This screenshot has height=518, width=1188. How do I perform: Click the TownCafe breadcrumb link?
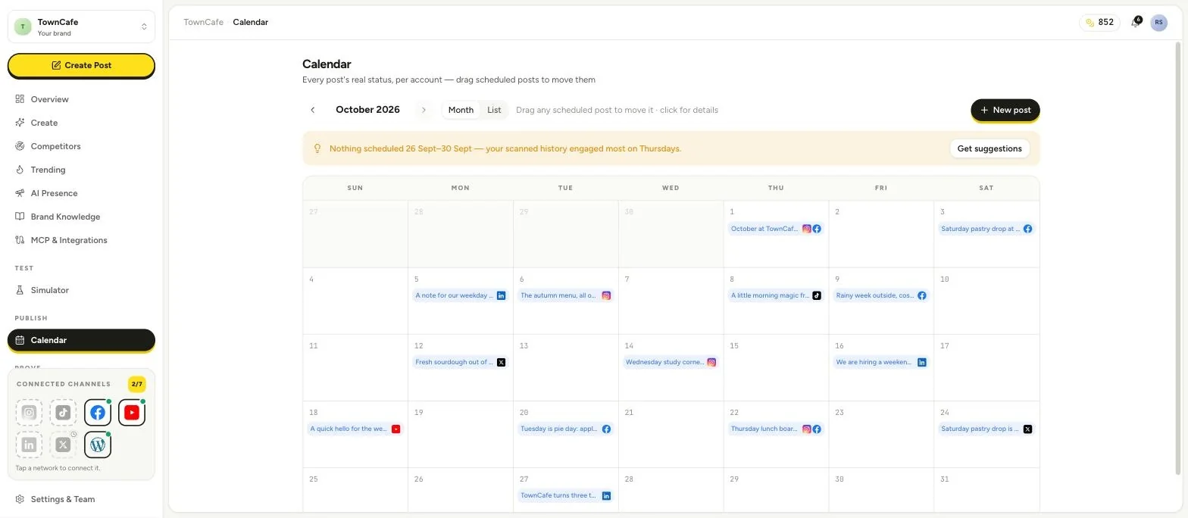click(203, 22)
